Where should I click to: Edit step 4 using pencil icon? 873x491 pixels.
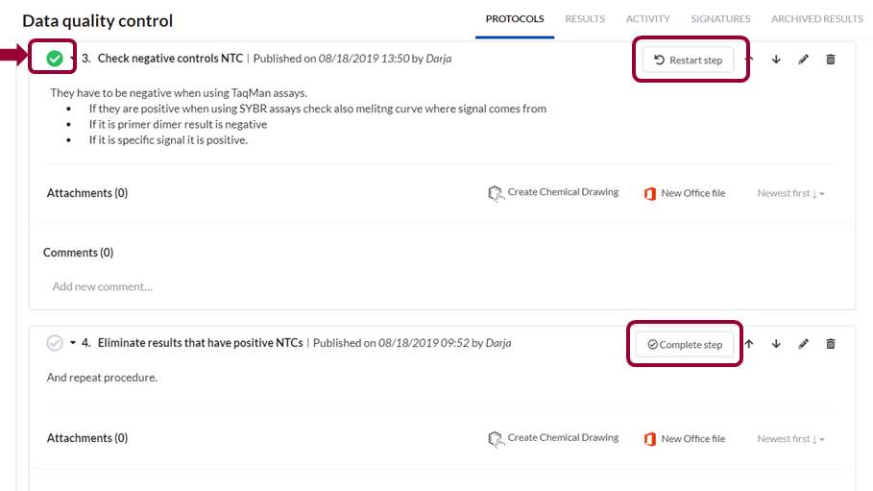click(804, 344)
